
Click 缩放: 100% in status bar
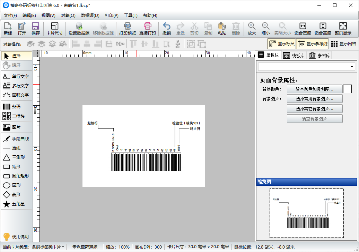[x=118, y=247]
